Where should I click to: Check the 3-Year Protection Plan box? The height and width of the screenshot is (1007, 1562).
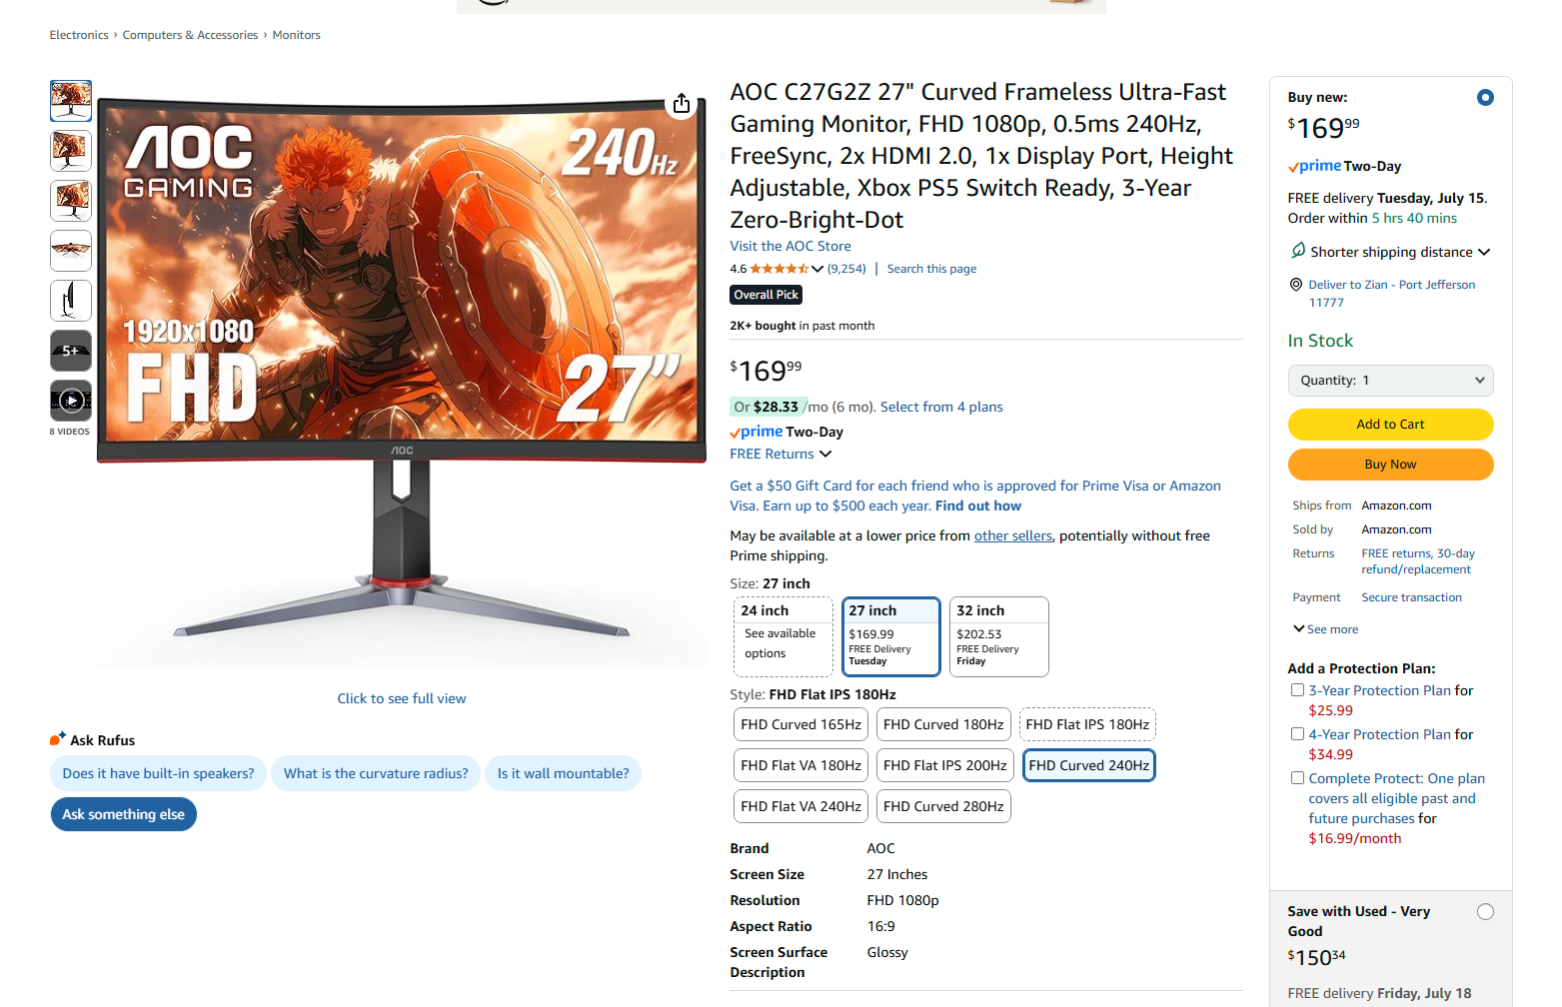(1297, 690)
